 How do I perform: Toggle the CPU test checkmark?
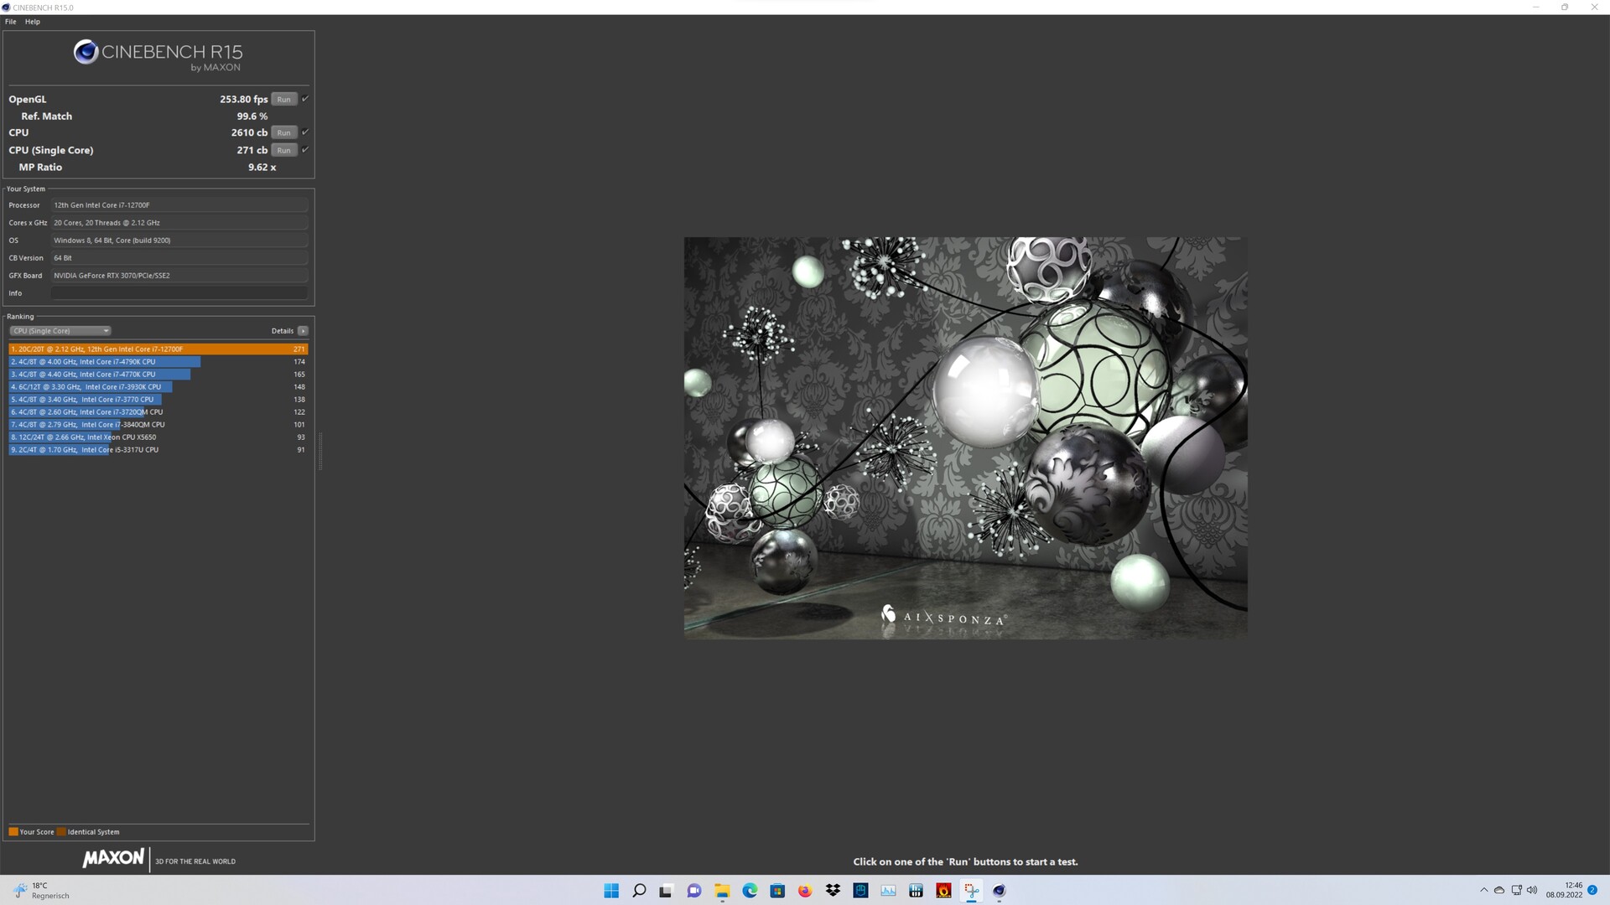[x=305, y=132]
